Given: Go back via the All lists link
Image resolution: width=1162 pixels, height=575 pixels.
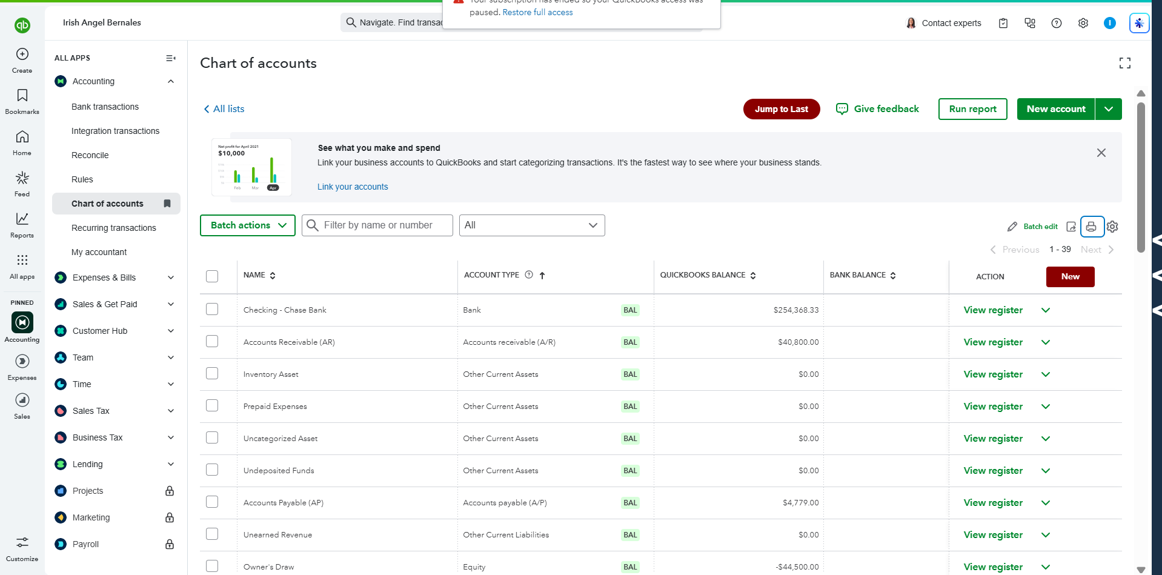Looking at the screenshot, I should click(x=224, y=109).
